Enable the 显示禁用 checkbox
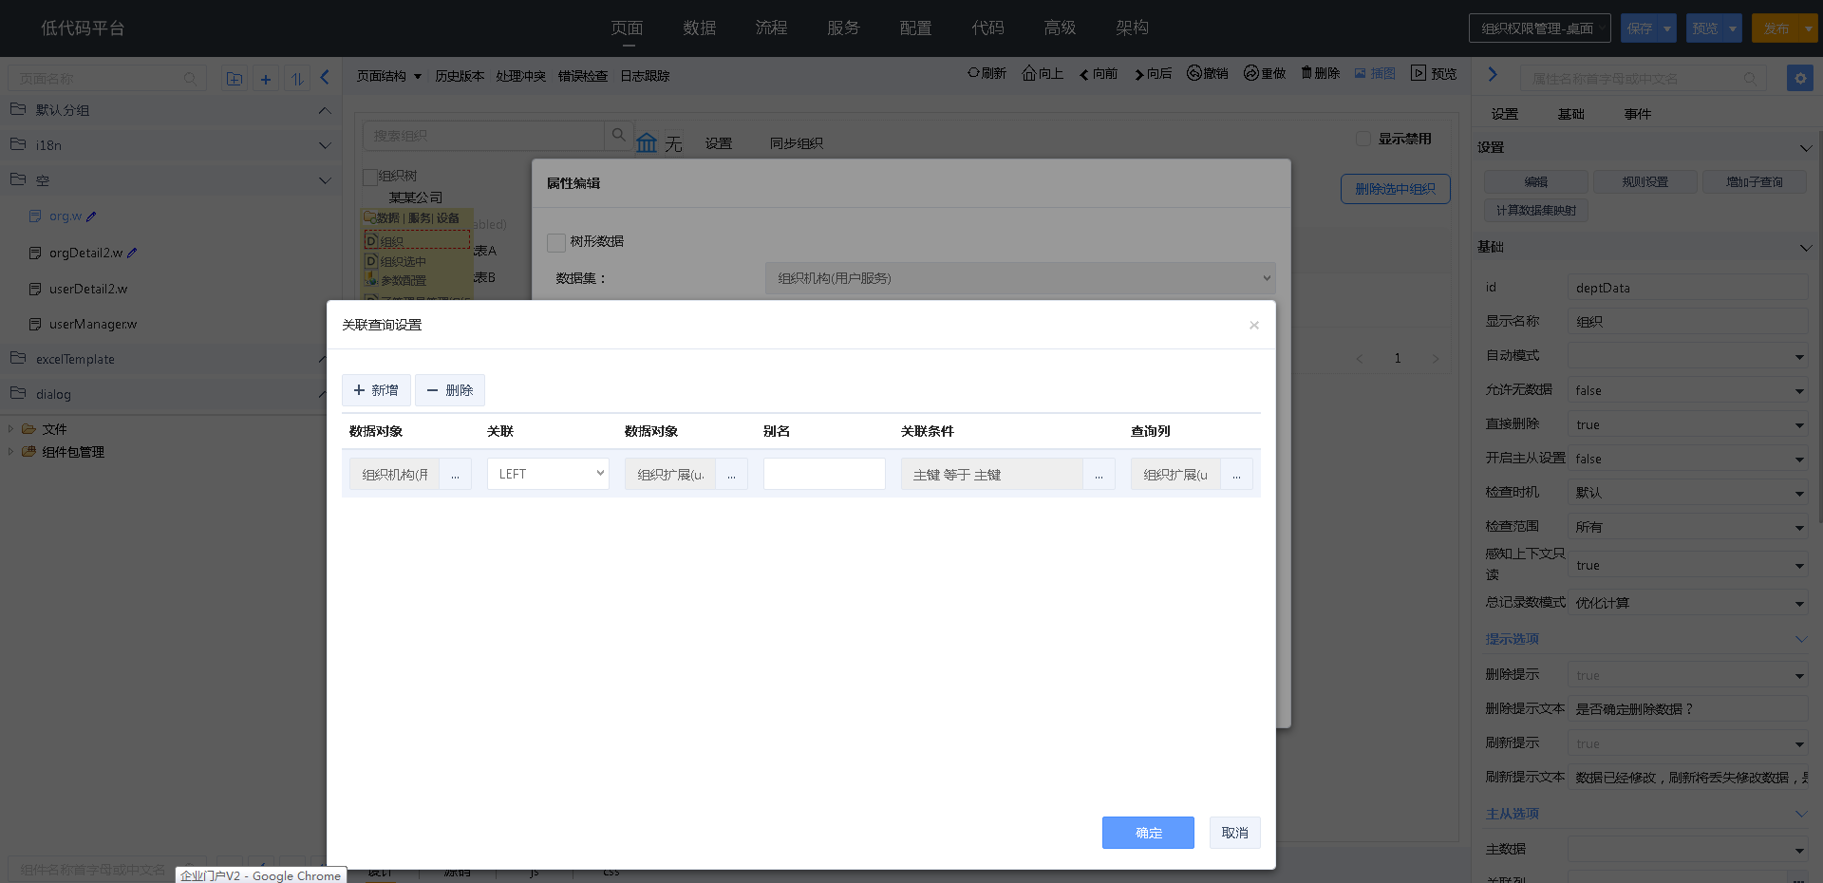The height and width of the screenshot is (883, 1823). pos(1365,138)
